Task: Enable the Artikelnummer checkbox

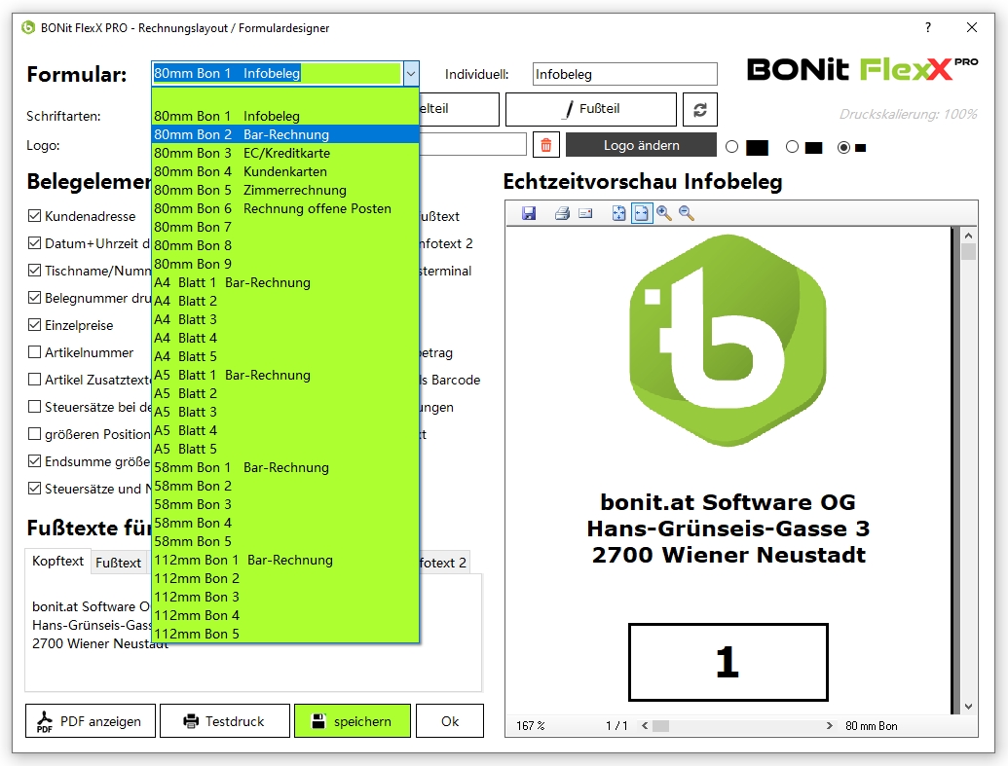Action: click(35, 352)
